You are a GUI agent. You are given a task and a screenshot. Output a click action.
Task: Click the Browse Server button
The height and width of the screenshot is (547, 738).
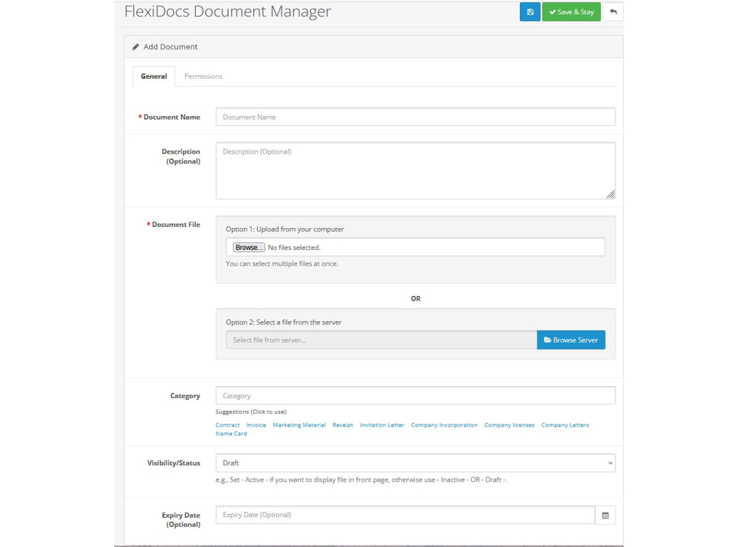click(571, 340)
